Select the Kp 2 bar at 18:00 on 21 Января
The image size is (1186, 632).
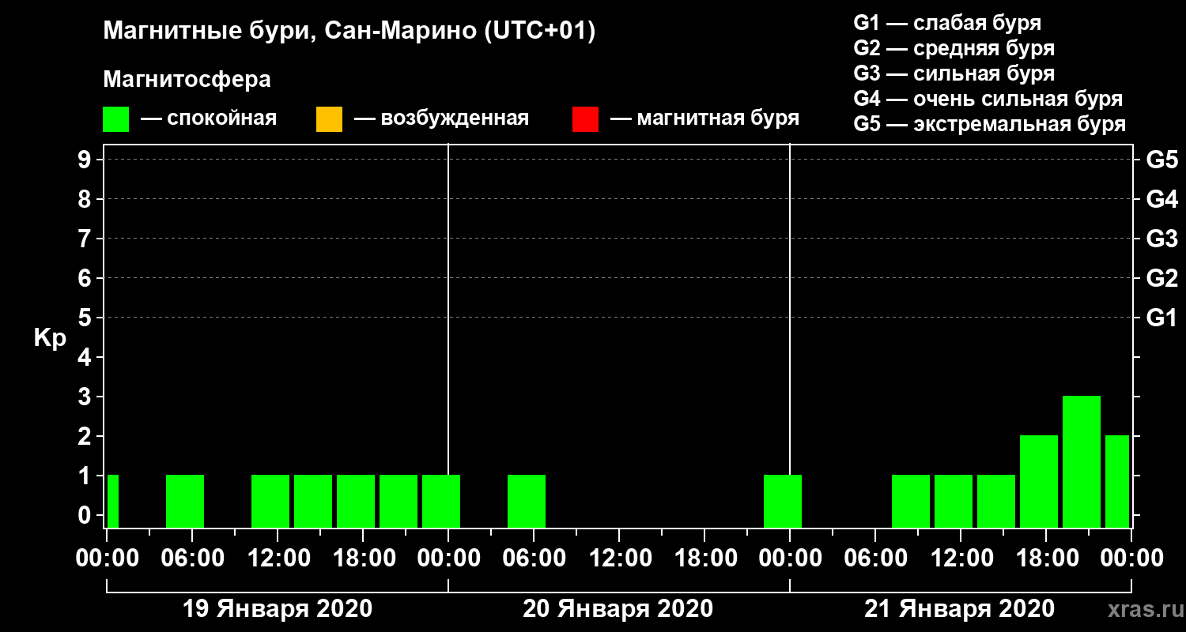point(1039,481)
